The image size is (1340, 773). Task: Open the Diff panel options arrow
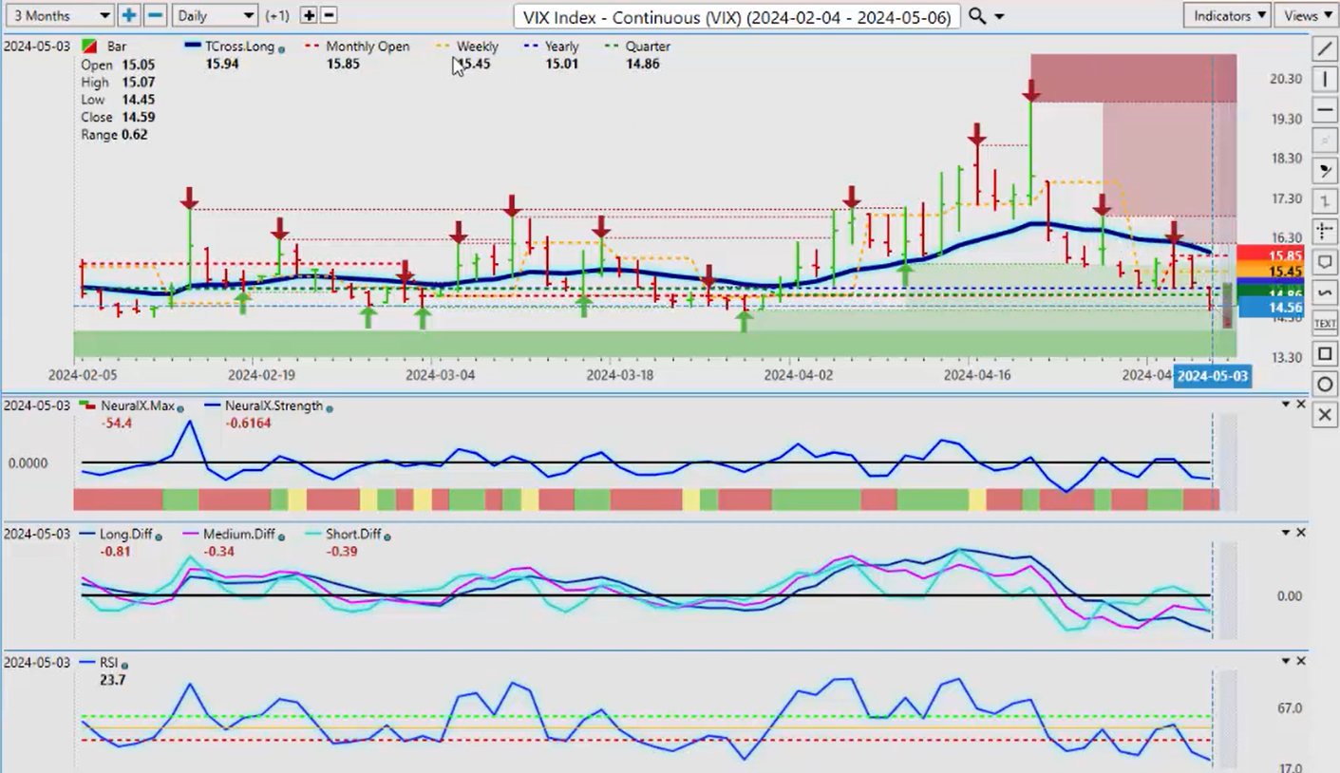(x=1286, y=533)
